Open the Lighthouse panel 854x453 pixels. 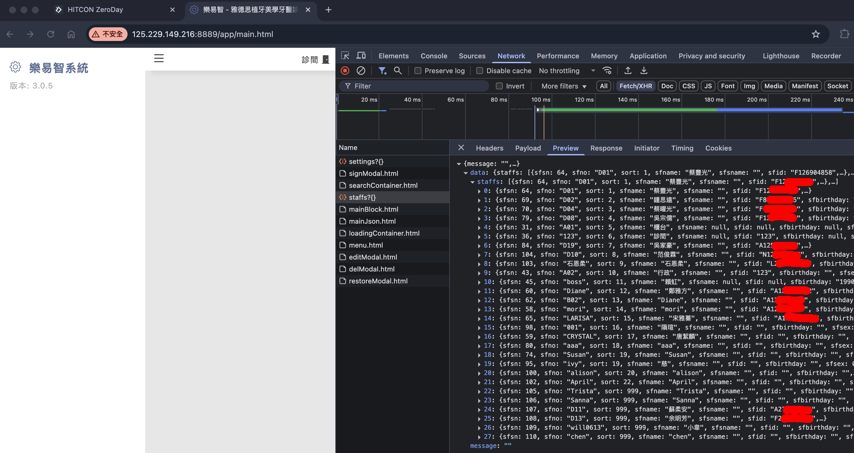[781, 56]
